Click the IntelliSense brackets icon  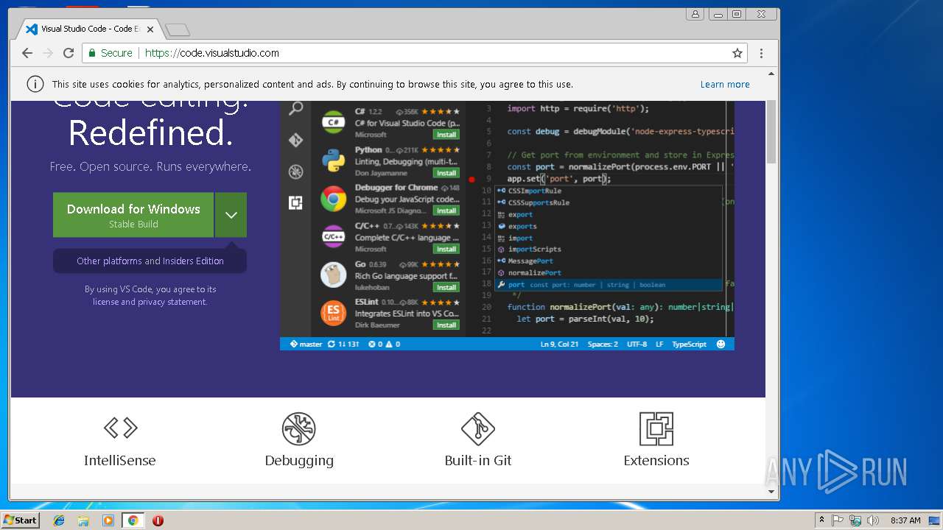120,428
